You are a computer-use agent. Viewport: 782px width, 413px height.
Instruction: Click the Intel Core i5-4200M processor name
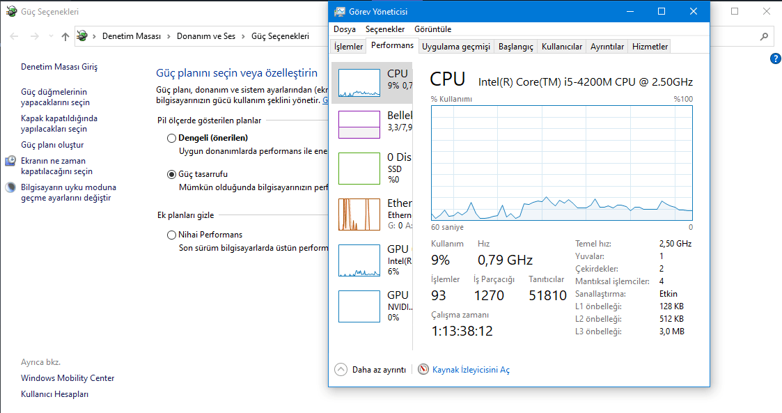point(586,82)
